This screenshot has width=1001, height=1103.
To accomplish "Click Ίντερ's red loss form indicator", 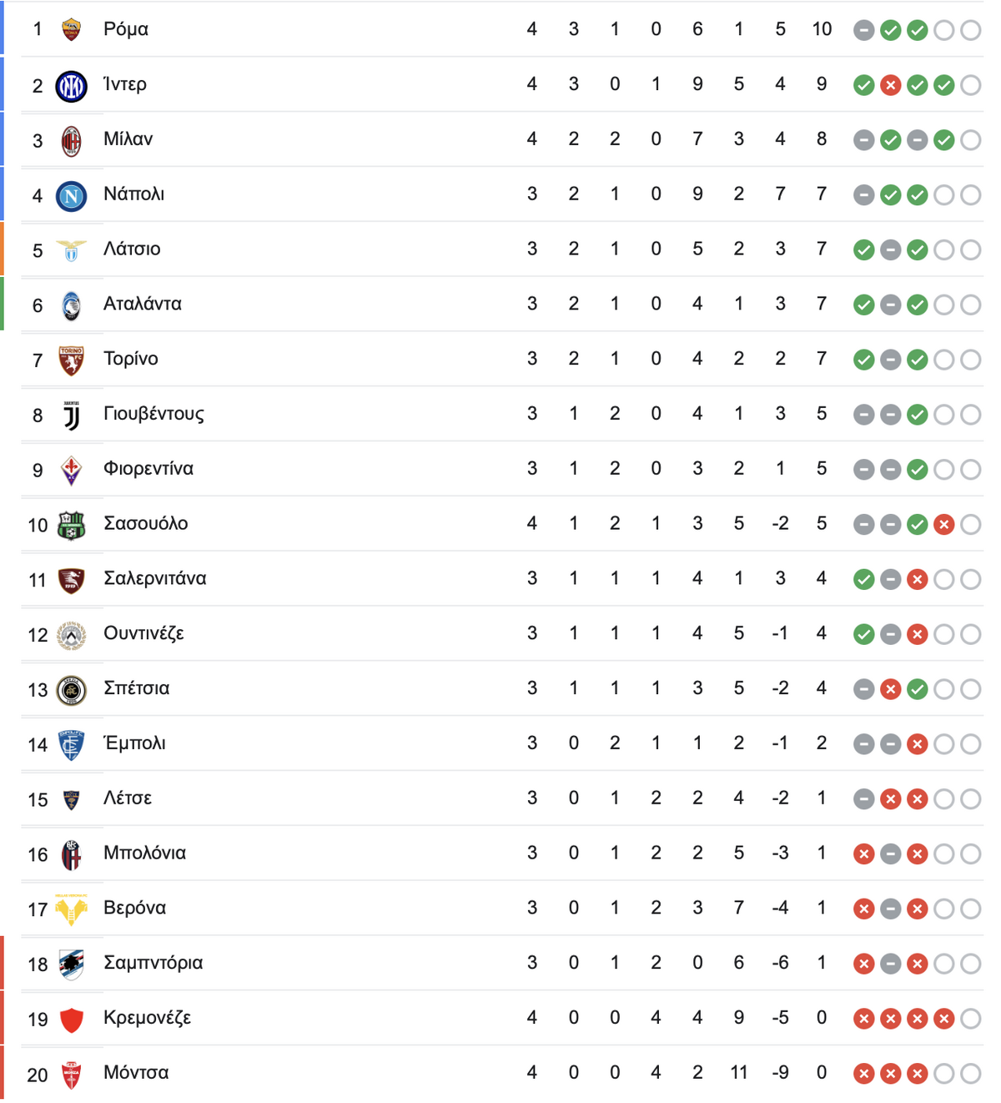I will pyautogui.click(x=891, y=85).
